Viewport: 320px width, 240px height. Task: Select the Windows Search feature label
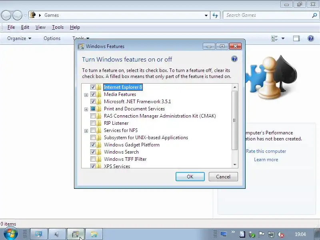pos(121,152)
